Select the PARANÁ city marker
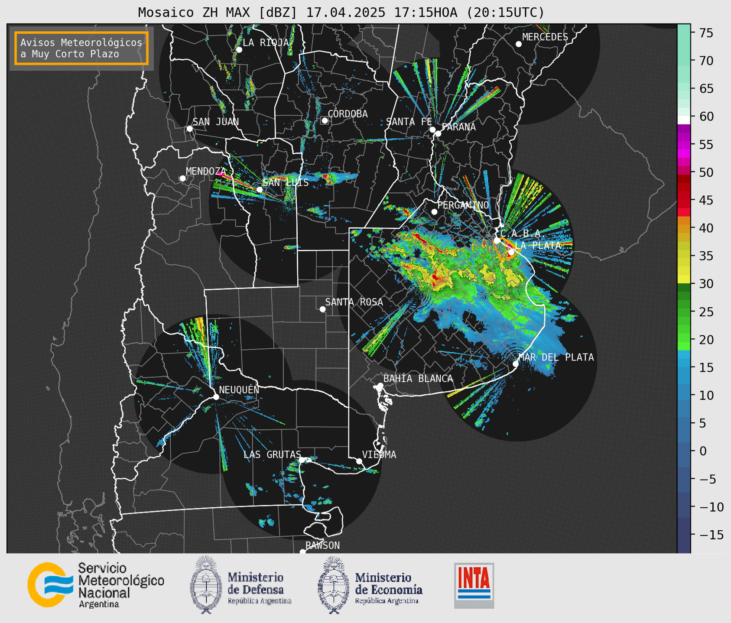The image size is (731, 623). 438,133
